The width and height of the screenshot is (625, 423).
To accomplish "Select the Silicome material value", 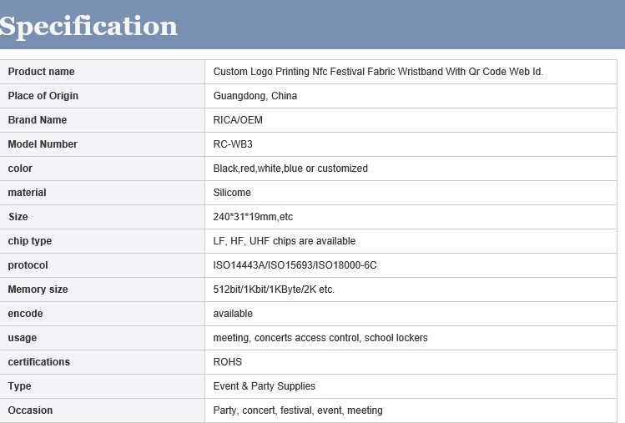I will tap(232, 193).
